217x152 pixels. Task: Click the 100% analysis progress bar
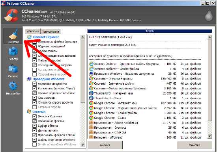coord(150,31)
